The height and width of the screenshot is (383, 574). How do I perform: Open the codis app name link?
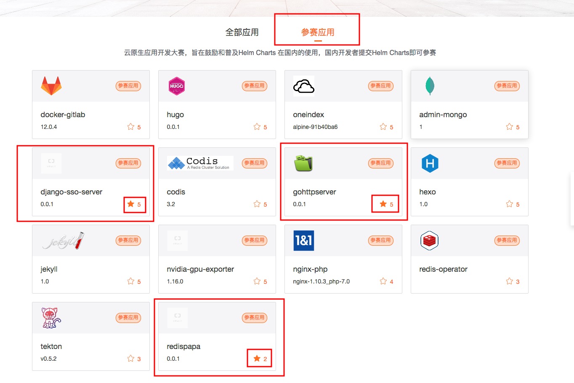coord(176,192)
